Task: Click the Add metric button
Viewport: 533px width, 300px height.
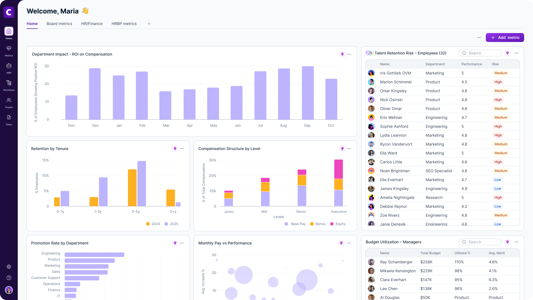Action: (x=505, y=37)
